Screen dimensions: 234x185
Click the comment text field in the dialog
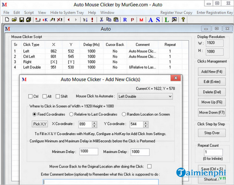point(101,182)
